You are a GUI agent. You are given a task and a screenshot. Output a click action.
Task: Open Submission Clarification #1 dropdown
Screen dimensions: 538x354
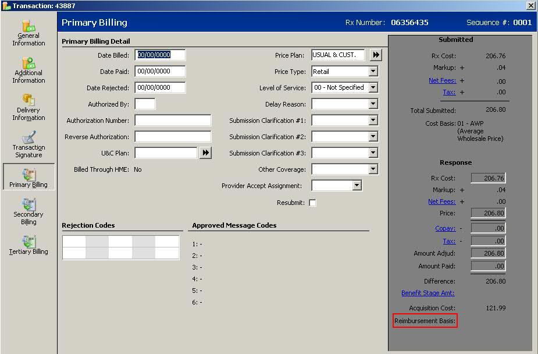click(373, 120)
